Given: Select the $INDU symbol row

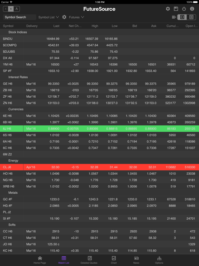Looking at the screenshot, I should [99, 39].
